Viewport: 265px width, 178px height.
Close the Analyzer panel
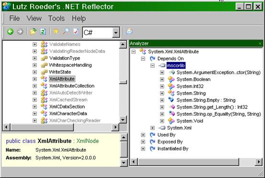click(x=260, y=44)
